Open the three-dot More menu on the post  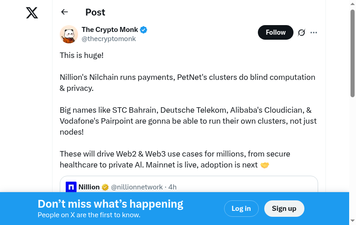[x=314, y=32]
